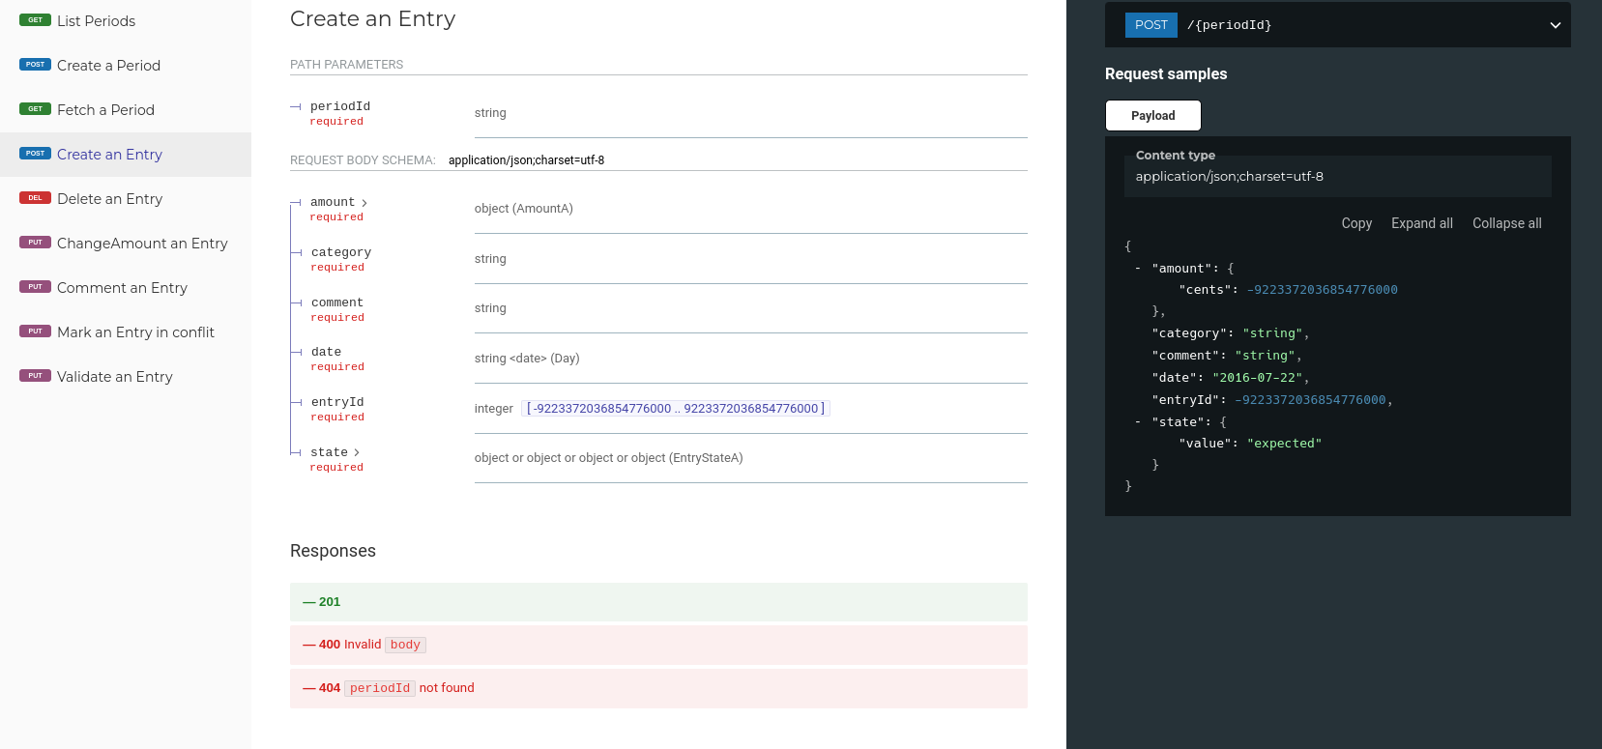The width and height of the screenshot is (1602, 749).
Task: Collapse the amount object in JSON sample
Action: tap(1138, 269)
